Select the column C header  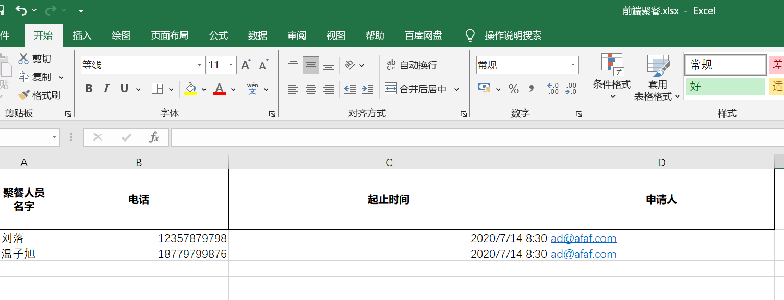389,162
